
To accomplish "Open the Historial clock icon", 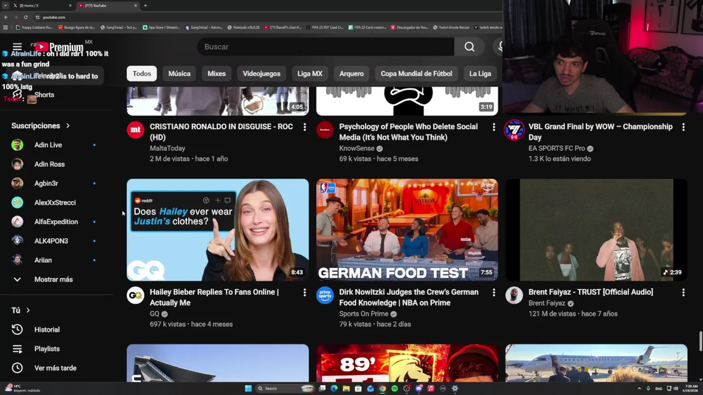I will click(x=17, y=330).
